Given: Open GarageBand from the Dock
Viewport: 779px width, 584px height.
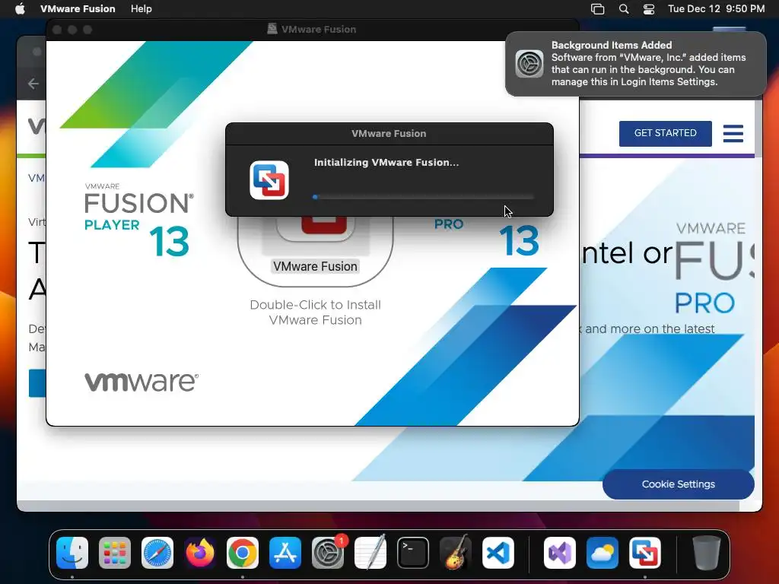Looking at the screenshot, I should pos(456,553).
